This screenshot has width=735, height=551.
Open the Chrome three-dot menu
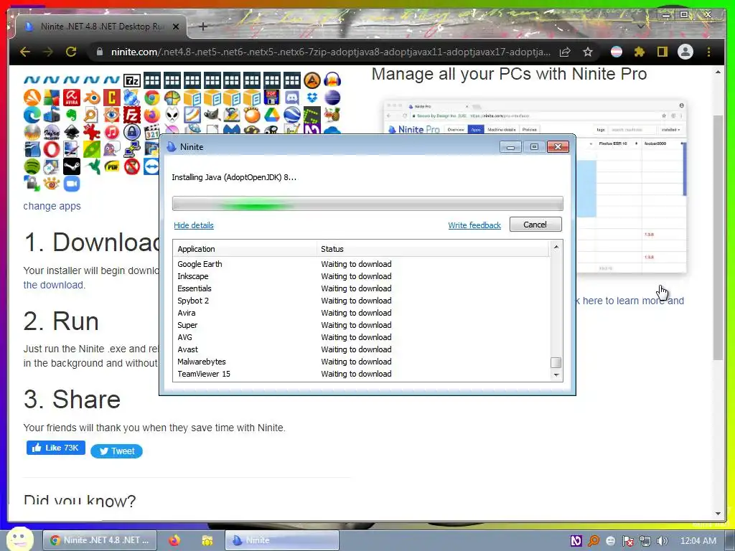pyautogui.click(x=708, y=52)
